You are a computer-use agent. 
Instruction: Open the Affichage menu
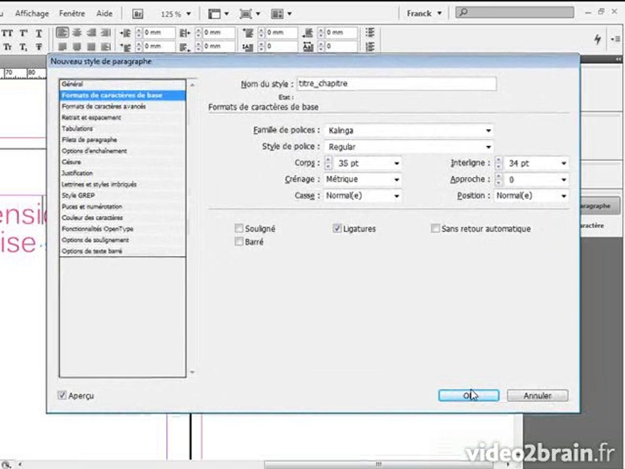pyautogui.click(x=32, y=14)
